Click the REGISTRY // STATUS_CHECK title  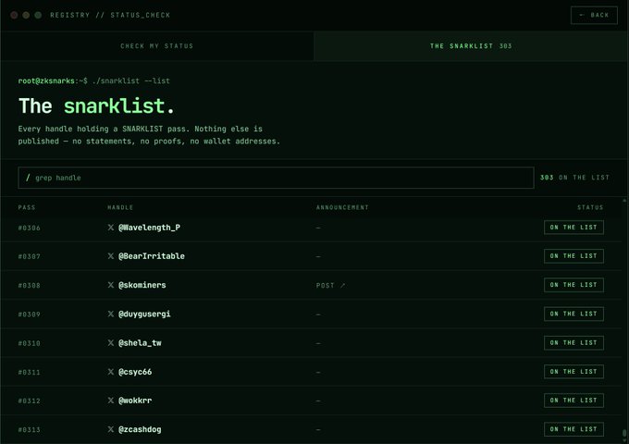110,15
